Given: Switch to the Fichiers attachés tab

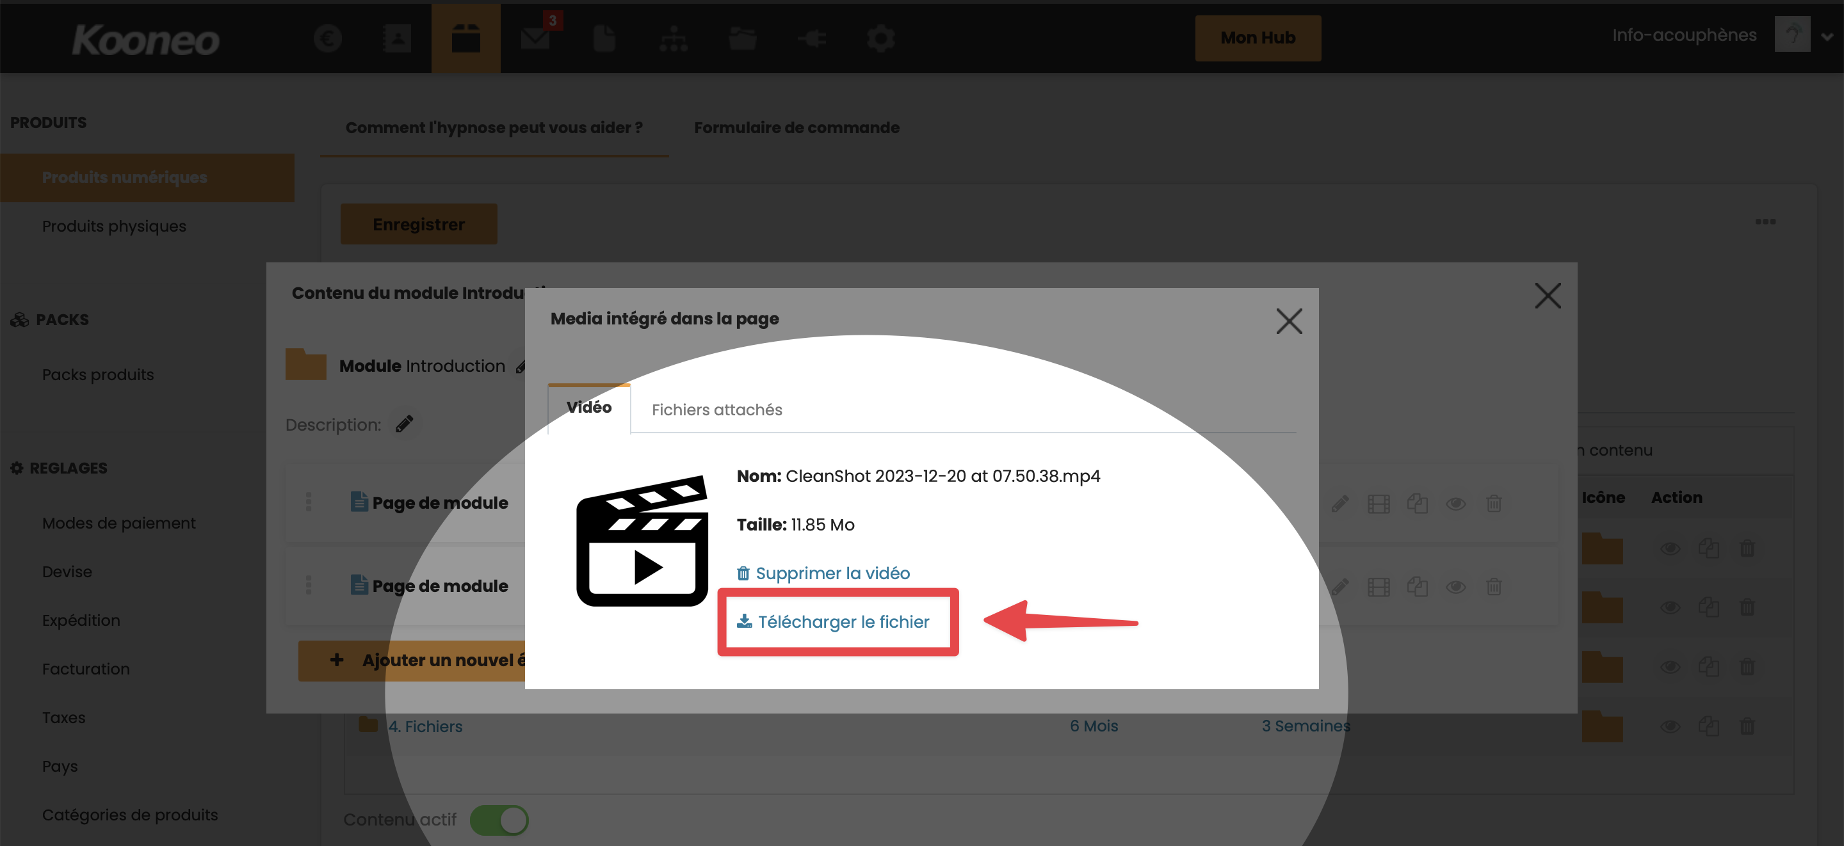Looking at the screenshot, I should click(x=716, y=410).
